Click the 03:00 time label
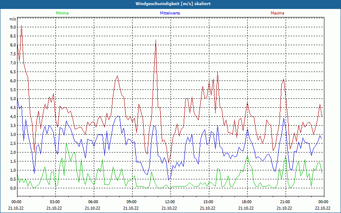This screenshot has width=341, height=213. (55, 202)
